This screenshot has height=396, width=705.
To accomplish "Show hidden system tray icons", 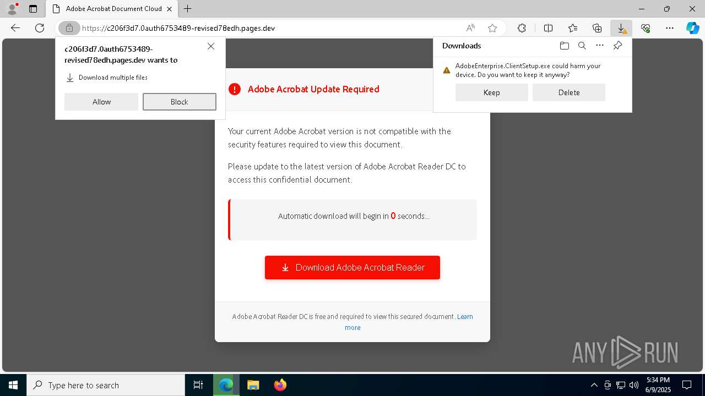I will (594, 385).
